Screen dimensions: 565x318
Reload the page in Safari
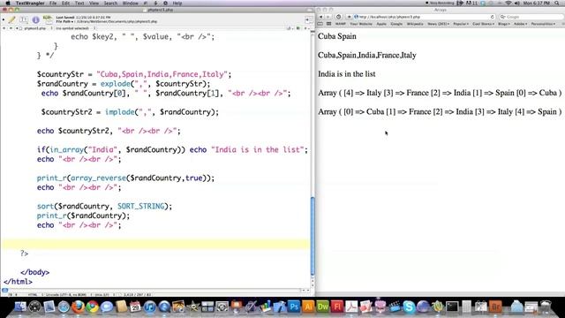coord(493,17)
